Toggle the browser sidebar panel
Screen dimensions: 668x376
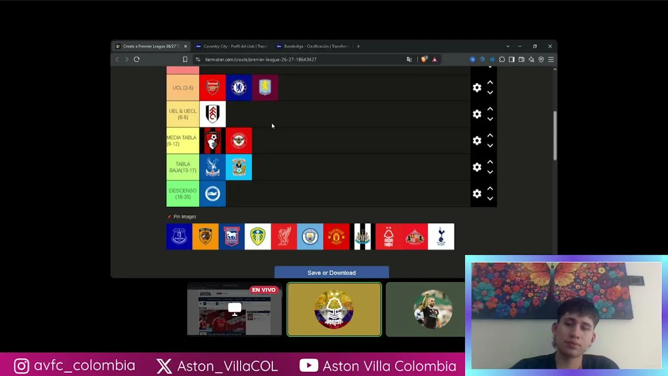click(511, 60)
